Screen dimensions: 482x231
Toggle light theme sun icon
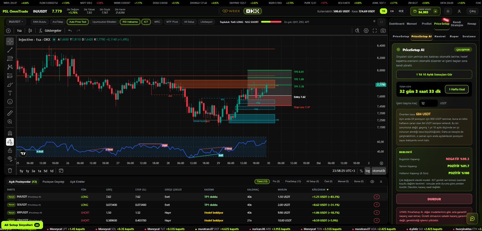pyautogui.click(x=448, y=11)
